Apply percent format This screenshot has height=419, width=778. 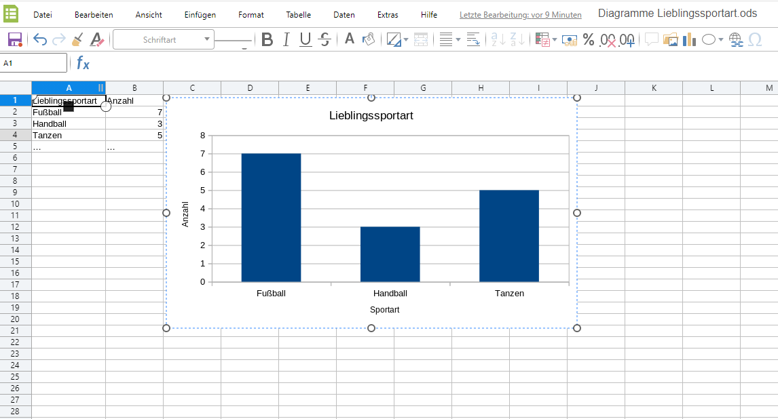589,39
